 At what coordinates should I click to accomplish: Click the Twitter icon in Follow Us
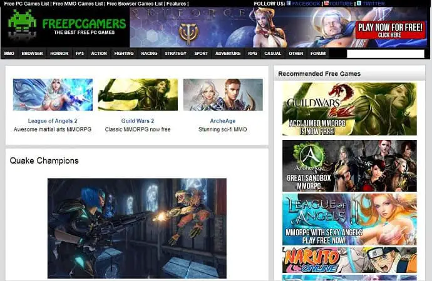pos(359,3)
